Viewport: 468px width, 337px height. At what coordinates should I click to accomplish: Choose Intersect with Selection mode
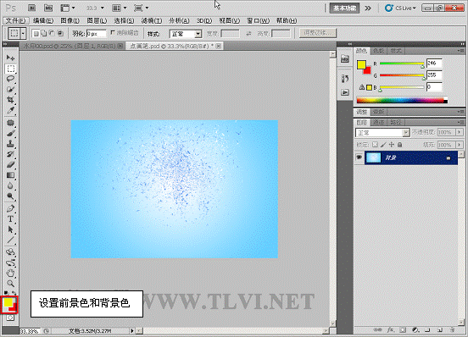pos(60,33)
